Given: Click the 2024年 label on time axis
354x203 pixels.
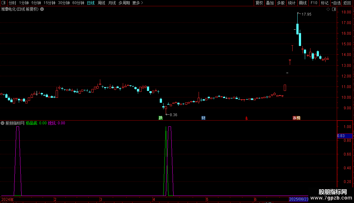Looking at the screenshot, I should click(x=8, y=200).
